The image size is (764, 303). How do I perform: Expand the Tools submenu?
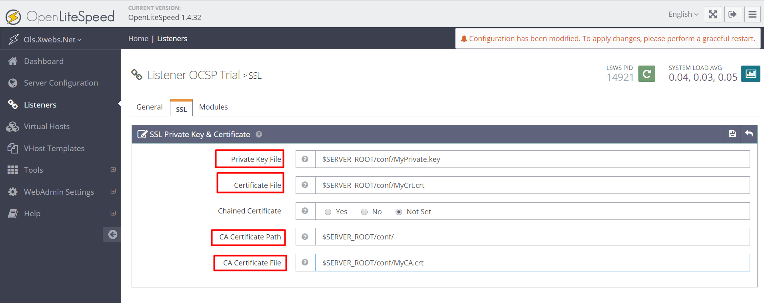click(113, 169)
